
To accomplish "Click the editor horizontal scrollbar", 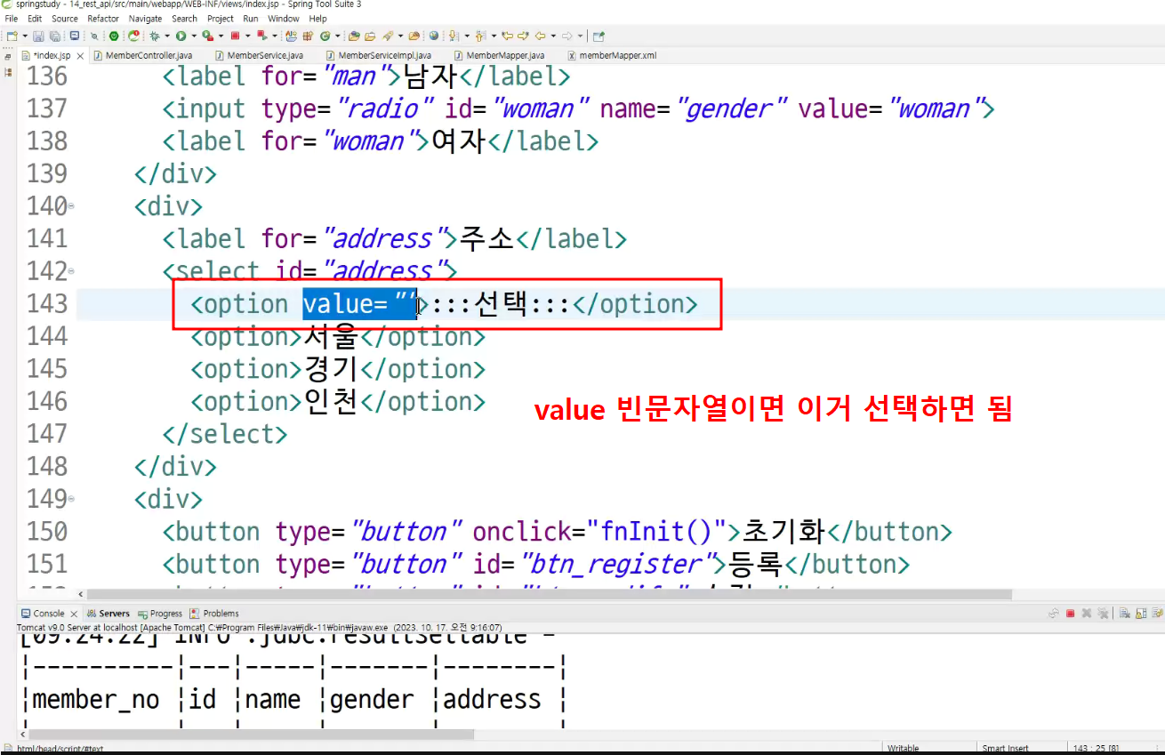I will point(549,594).
